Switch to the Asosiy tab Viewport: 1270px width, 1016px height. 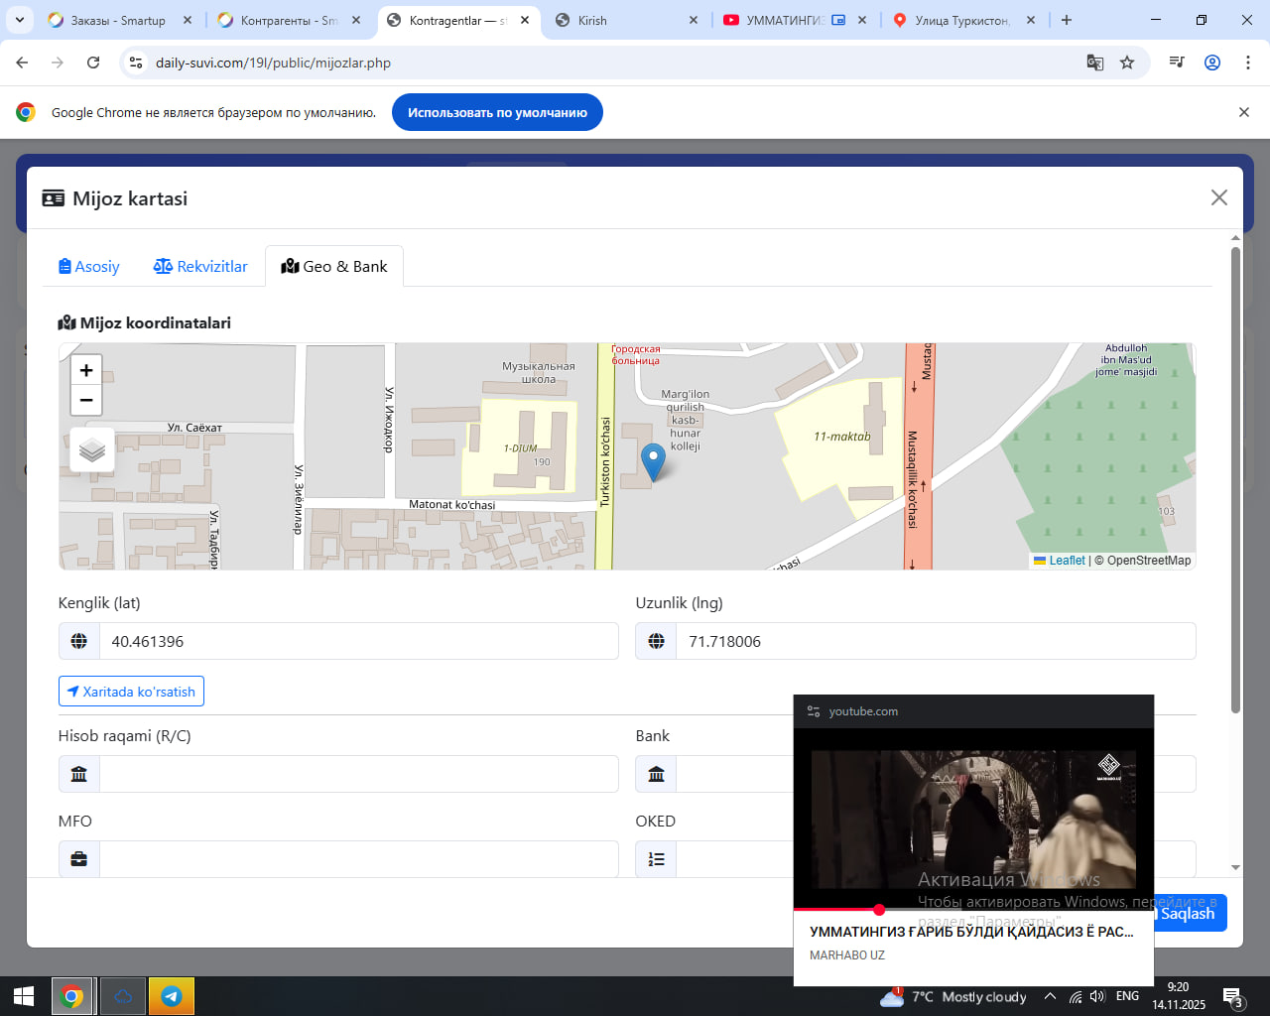pyautogui.click(x=89, y=266)
